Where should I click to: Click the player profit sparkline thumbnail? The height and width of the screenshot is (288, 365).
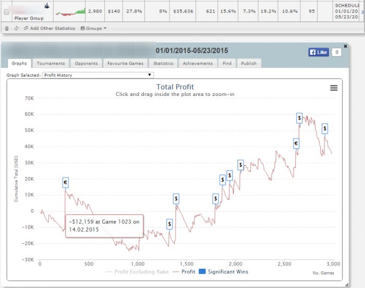coord(70,12)
